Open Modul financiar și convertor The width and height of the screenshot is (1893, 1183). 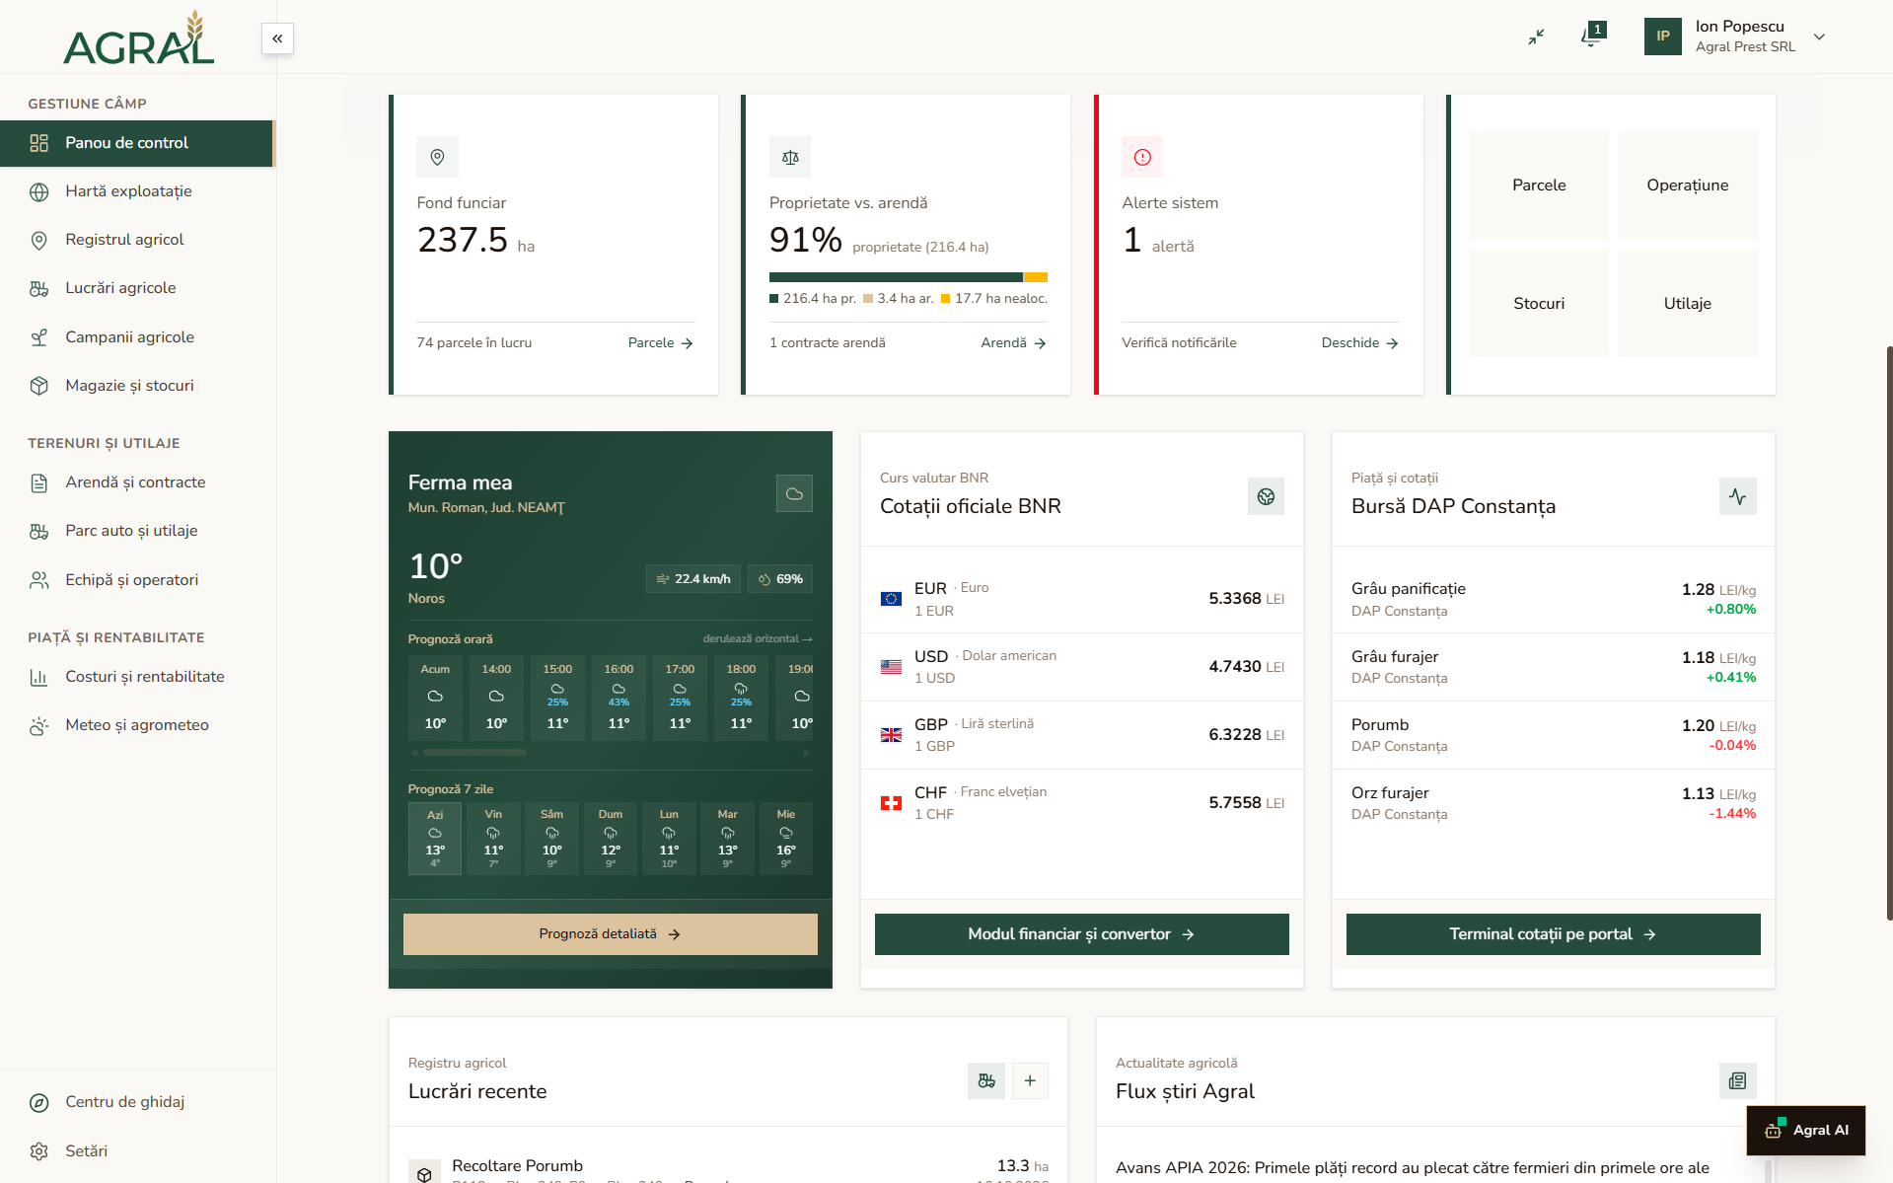point(1082,934)
